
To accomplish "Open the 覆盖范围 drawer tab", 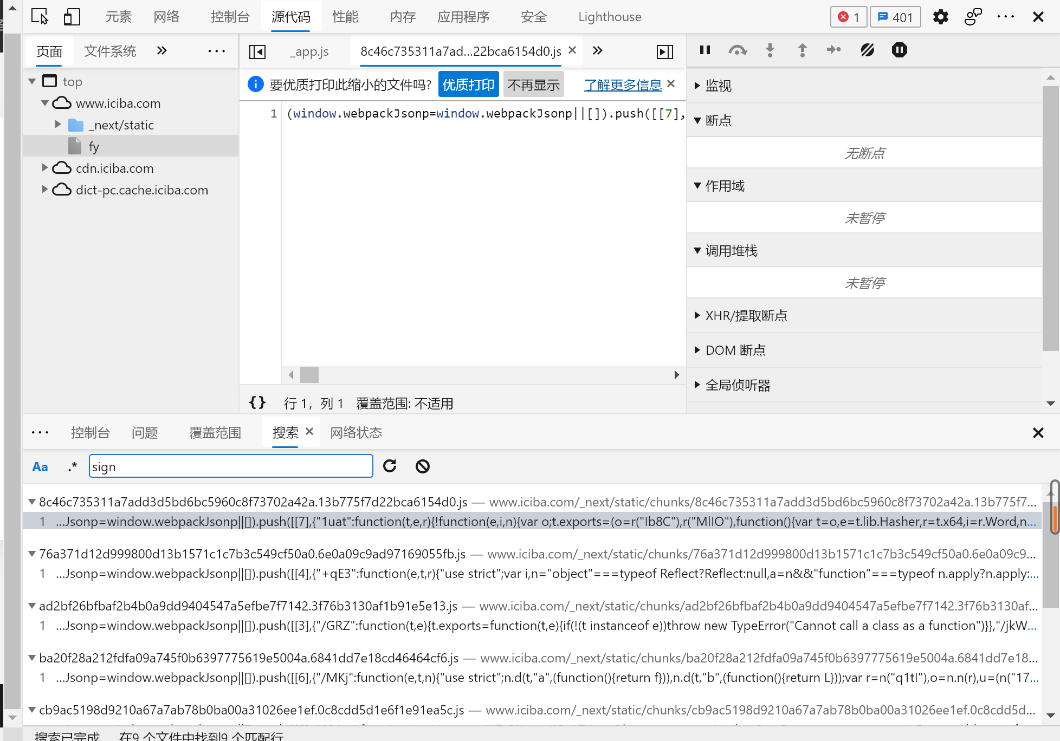I will point(215,433).
